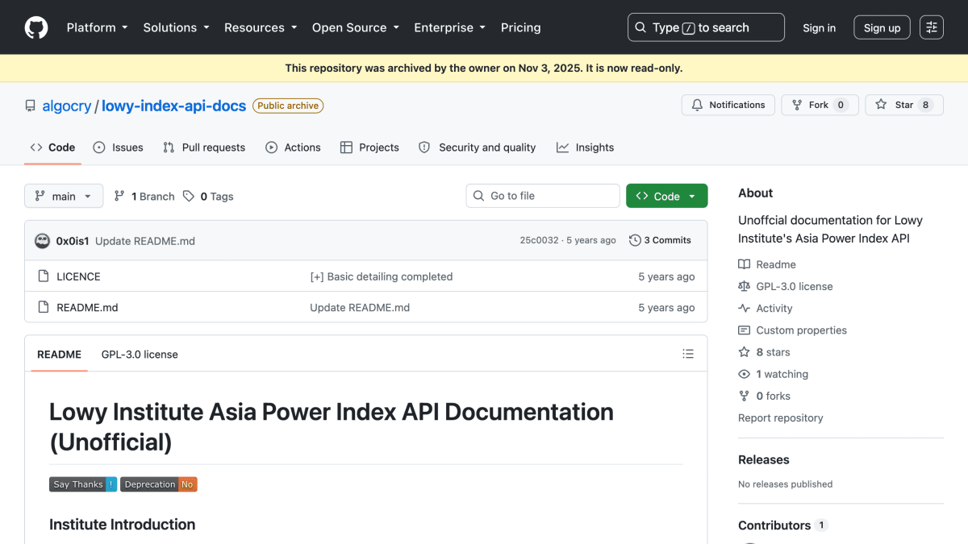Open the GPL-3.0 license sidebar link
This screenshot has width=968, height=544.
click(786, 286)
